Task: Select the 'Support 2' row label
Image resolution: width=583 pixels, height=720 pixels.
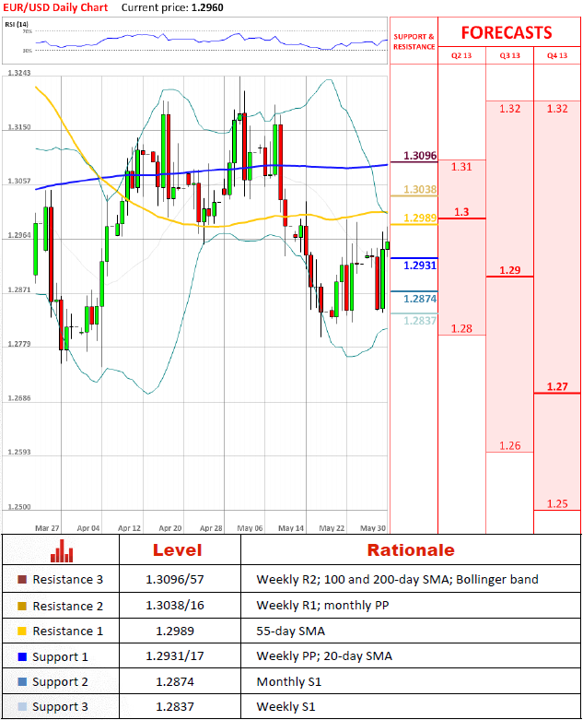Action: [60, 682]
